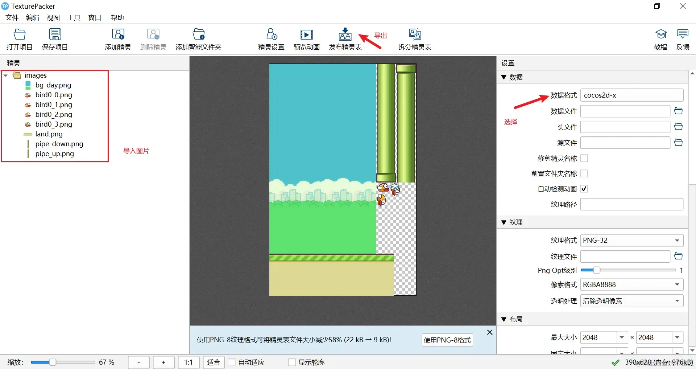Click the 添加精灵 toolbar icon
This screenshot has height=369, width=696.
(118, 34)
